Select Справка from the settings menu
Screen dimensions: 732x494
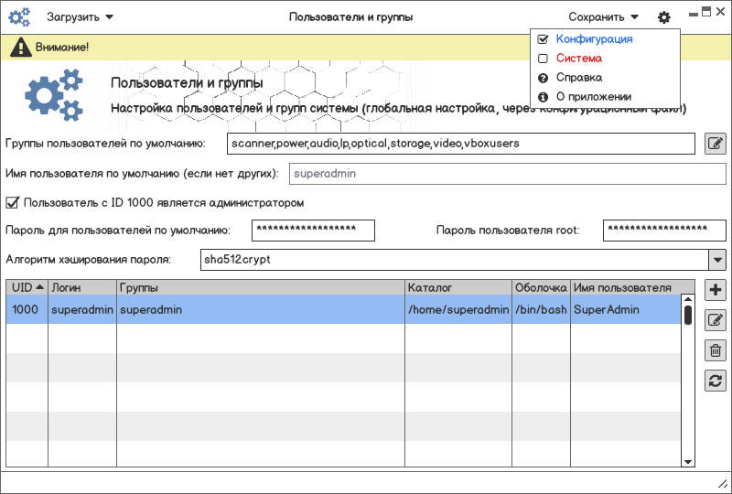(x=578, y=78)
